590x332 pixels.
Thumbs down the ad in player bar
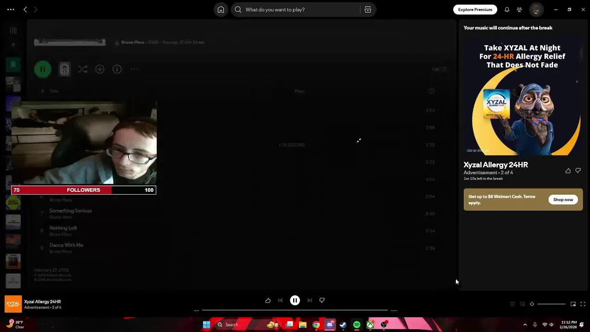click(x=322, y=301)
